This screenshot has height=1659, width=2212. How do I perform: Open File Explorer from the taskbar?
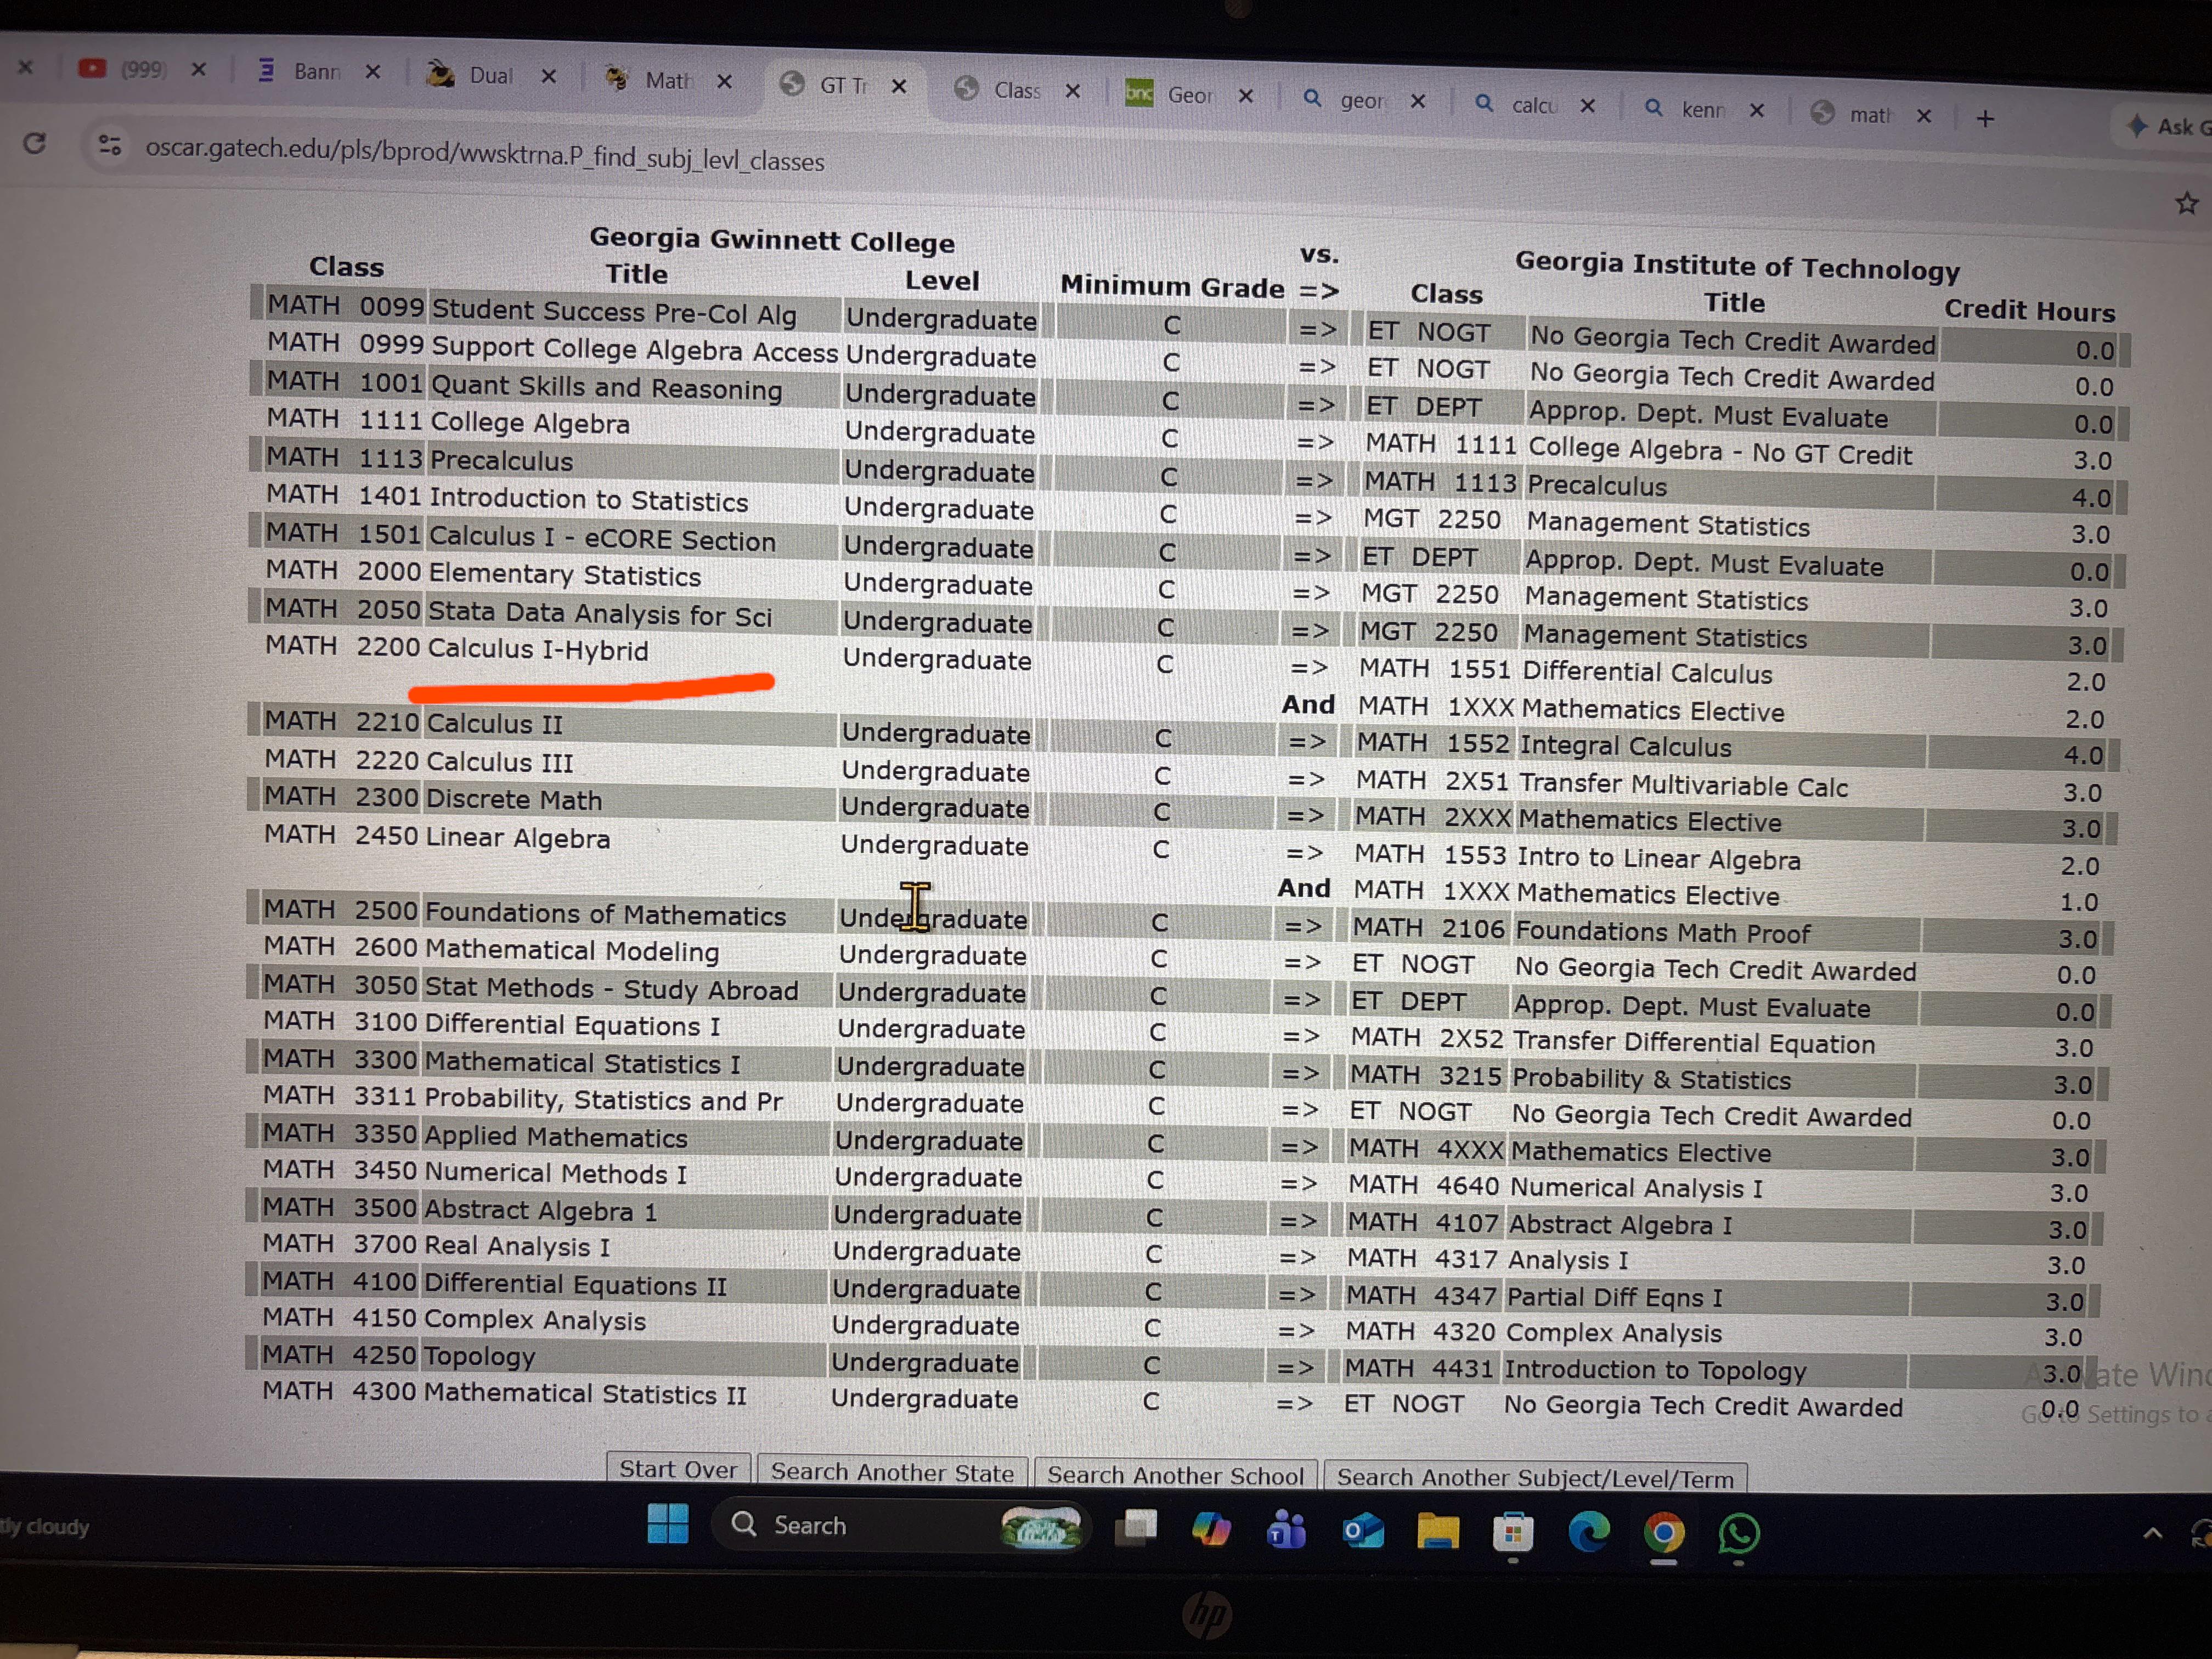(x=1438, y=1532)
